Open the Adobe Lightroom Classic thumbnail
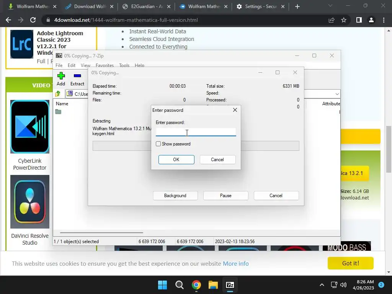 click(x=22, y=44)
